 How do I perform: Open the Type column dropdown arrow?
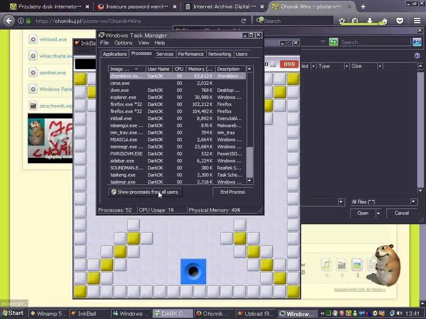pos(347,66)
